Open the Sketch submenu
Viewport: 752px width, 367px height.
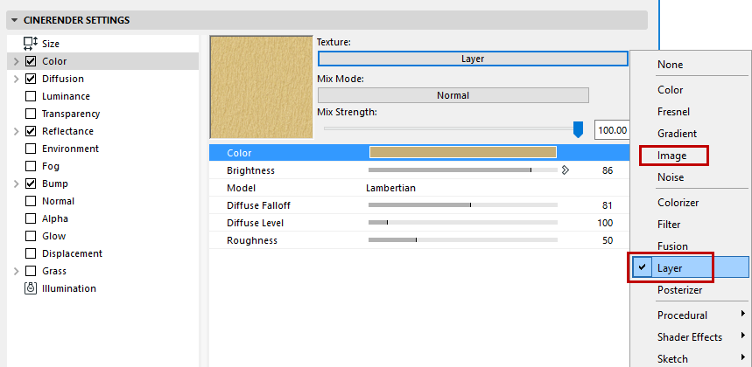coord(690,359)
